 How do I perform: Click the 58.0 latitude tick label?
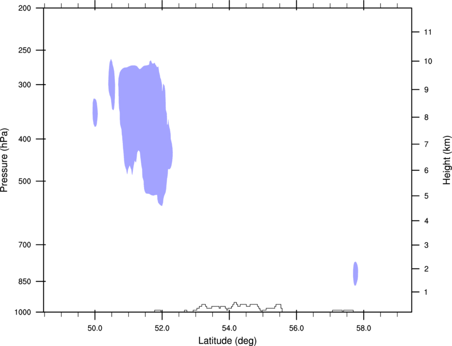click(364, 328)
